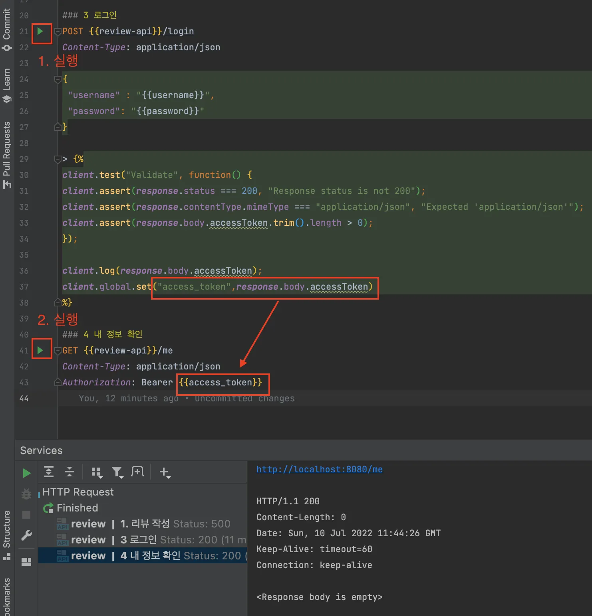Image resolution: width=592 pixels, height=616 pixels.
Task: Run the POST login request gutter icon
Action: [40, 31]
